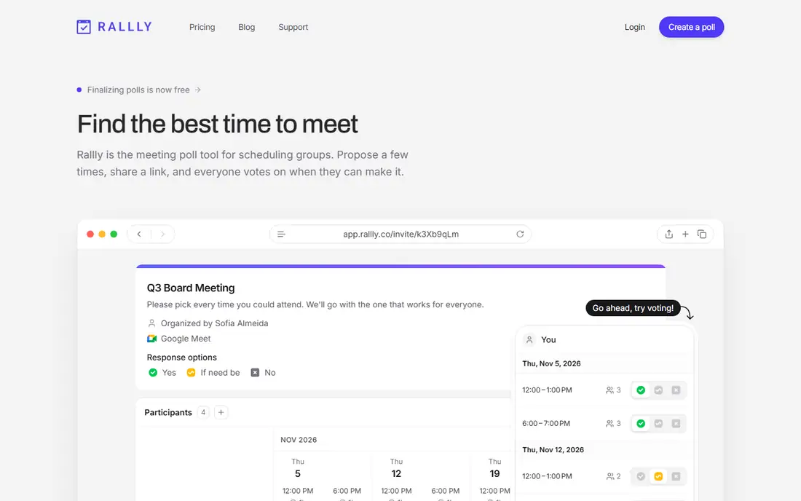
Task: Click the mock browser back chevron
Action: (139, 234)
